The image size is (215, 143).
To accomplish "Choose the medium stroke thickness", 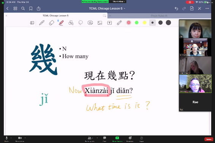I will pos(160,23).
